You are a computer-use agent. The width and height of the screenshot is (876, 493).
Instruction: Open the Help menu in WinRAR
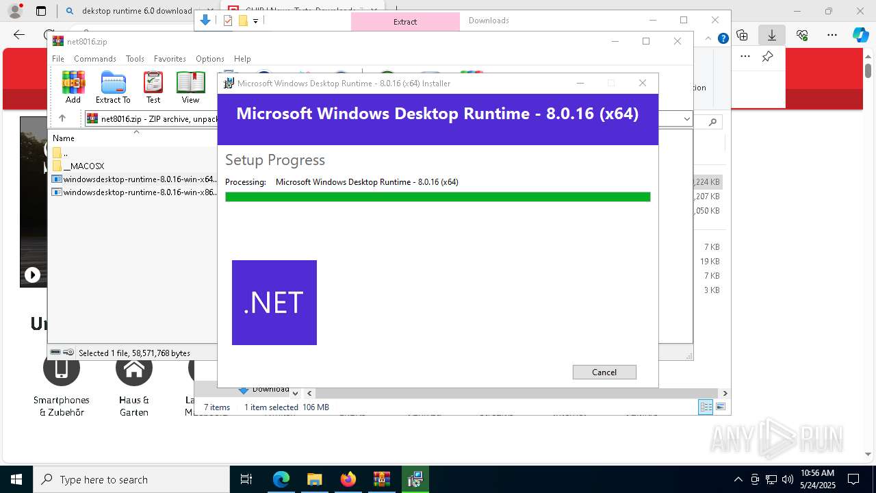[242, 59]
